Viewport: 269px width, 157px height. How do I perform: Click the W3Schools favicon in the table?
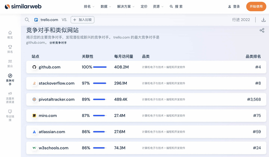point(34,148)
